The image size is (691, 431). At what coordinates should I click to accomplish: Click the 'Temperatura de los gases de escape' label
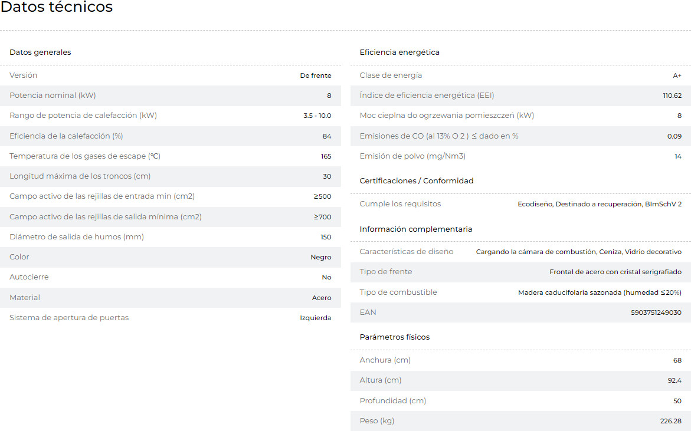point(85,156)
